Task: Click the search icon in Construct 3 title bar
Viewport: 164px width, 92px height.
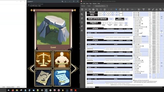Action: [x=62, y=2]
